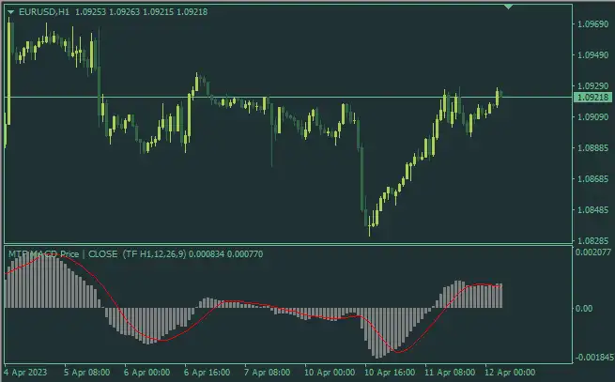Click the 1.08485 price scale value
The height and width of the screenshot is (382, 615).
[x=593, y=210]
